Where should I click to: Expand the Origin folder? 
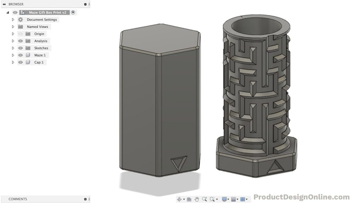pos(13,34)
